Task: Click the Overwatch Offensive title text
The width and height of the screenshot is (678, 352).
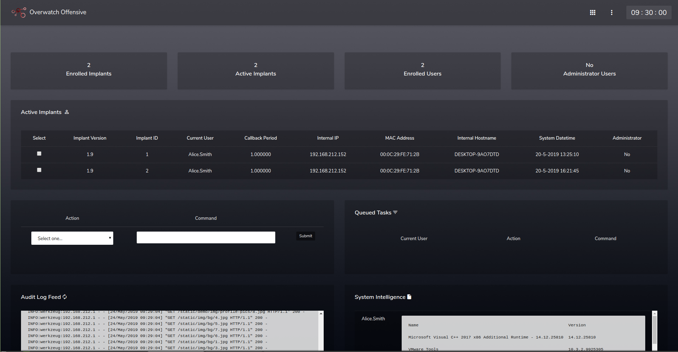Action: click(58, 12)
